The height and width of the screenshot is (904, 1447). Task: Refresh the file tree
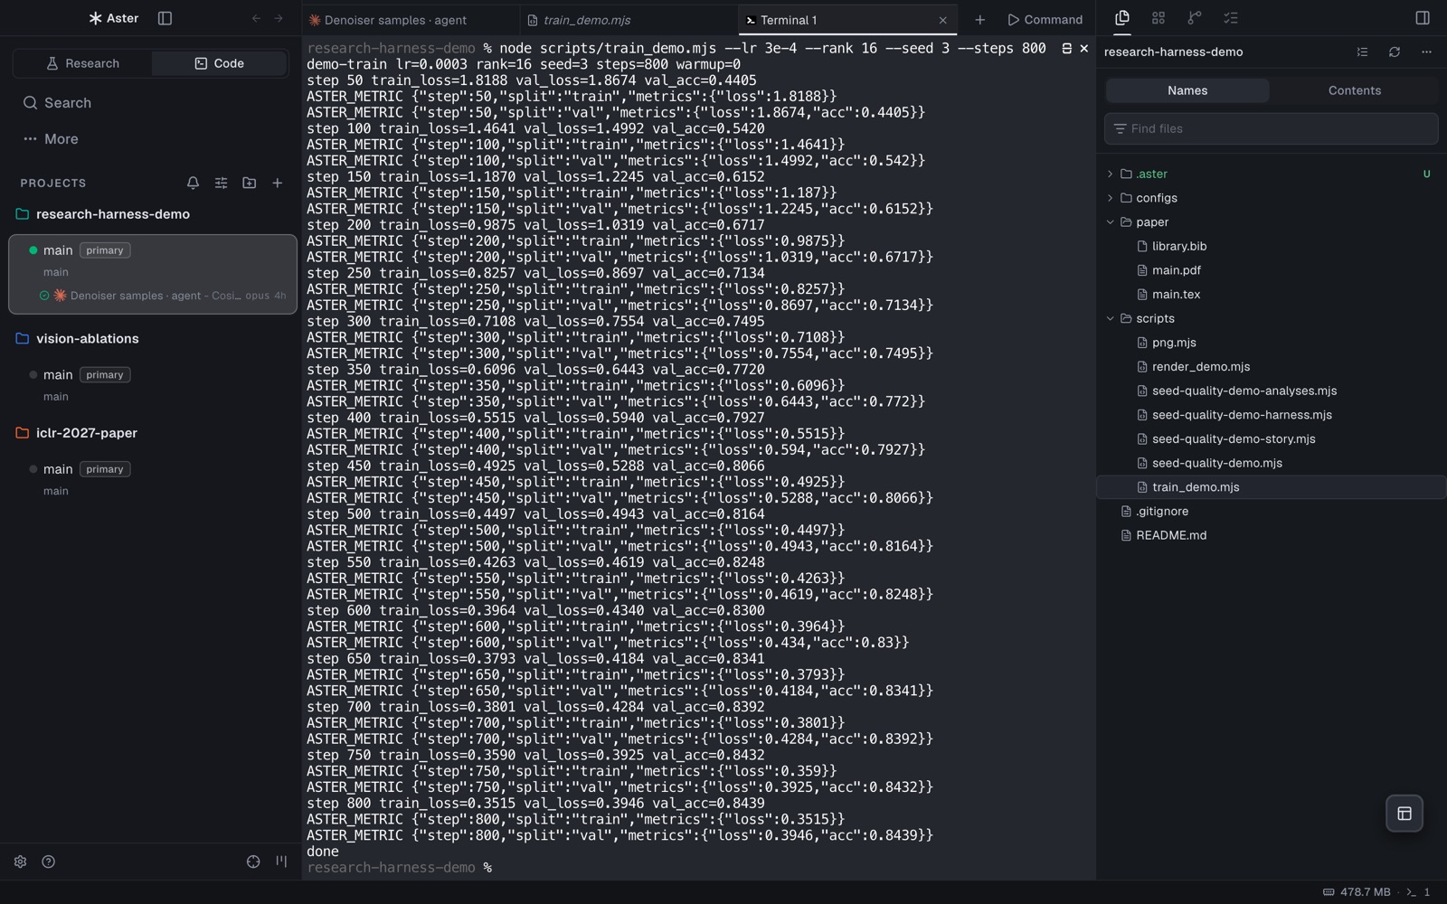click(1395, 52)
